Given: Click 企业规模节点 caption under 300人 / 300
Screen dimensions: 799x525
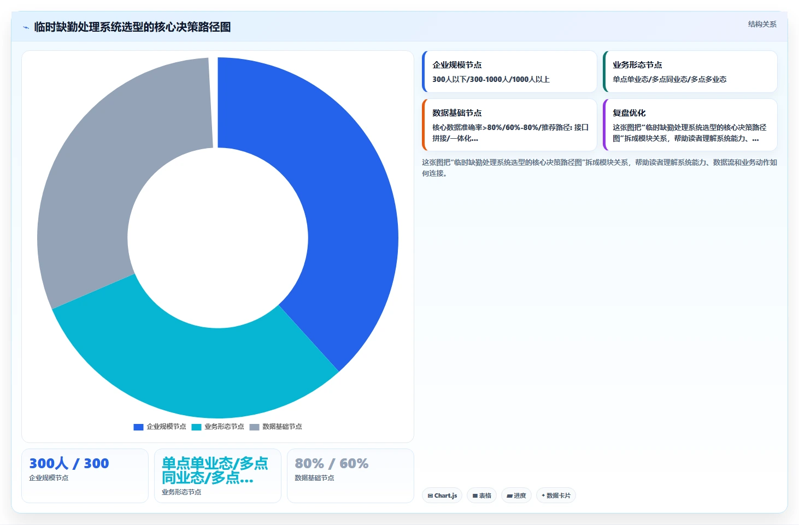Looking at the screenshot, I should 49,478.
